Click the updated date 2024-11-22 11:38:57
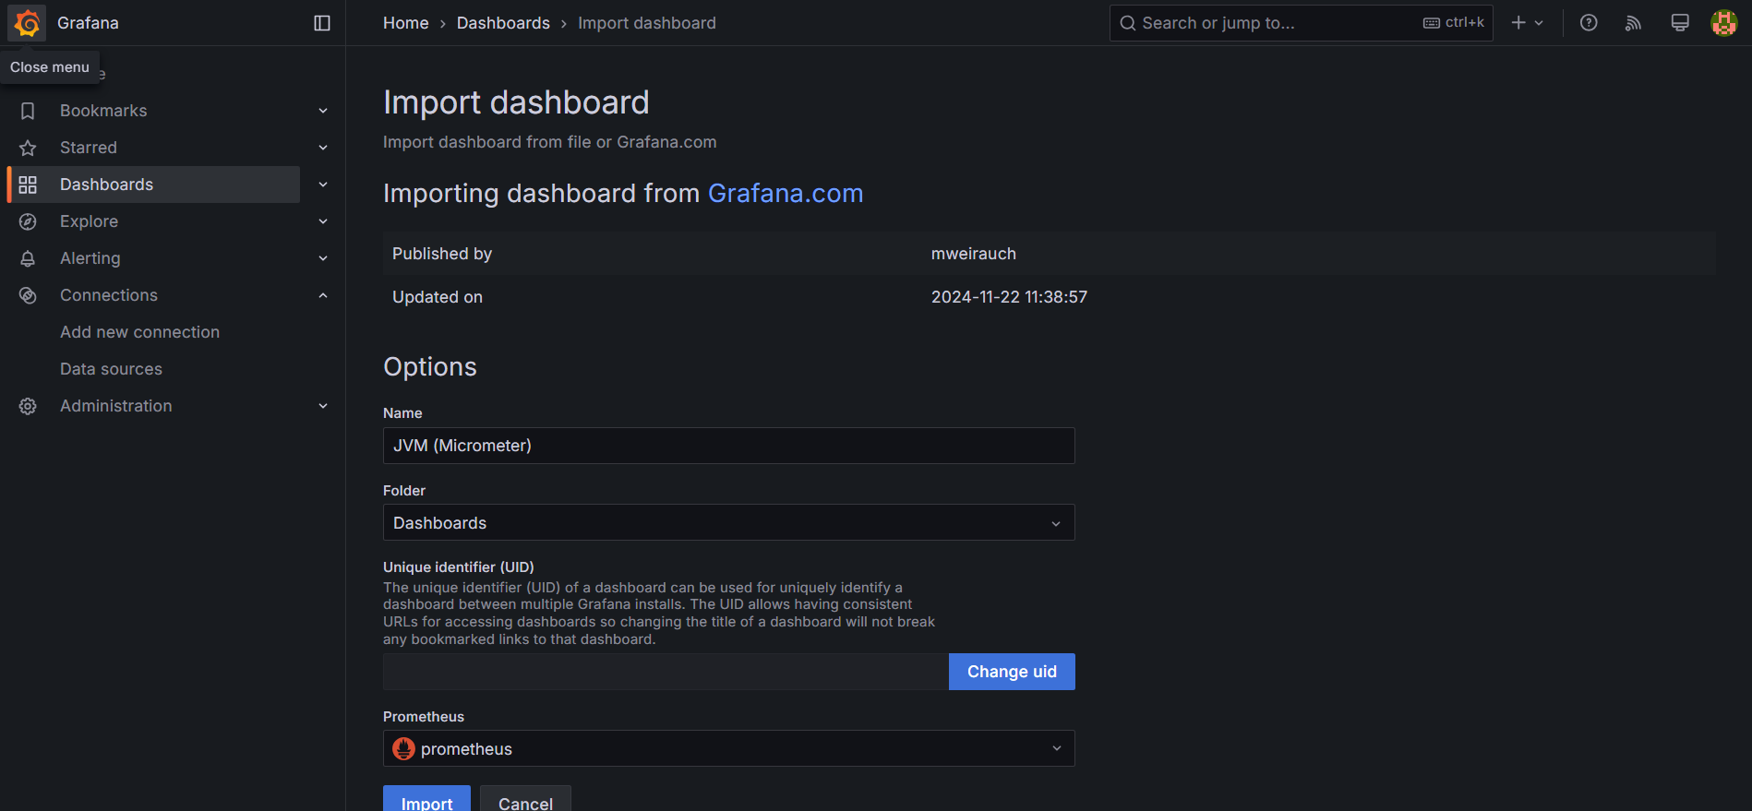1752x811 pixels. coord(1009,297)
